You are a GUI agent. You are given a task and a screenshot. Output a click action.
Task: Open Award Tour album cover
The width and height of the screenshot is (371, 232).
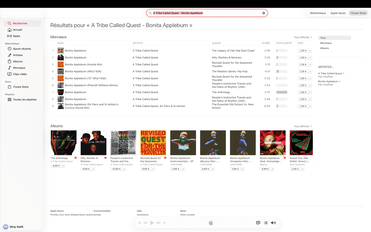[x=301, y=143]
